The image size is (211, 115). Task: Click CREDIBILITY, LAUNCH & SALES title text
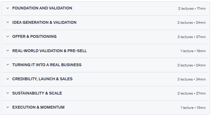[x=42, y=79]
